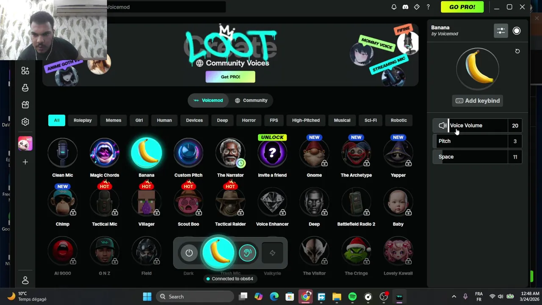
Task: Show hidden system tray icons
Action: (454, 297)
